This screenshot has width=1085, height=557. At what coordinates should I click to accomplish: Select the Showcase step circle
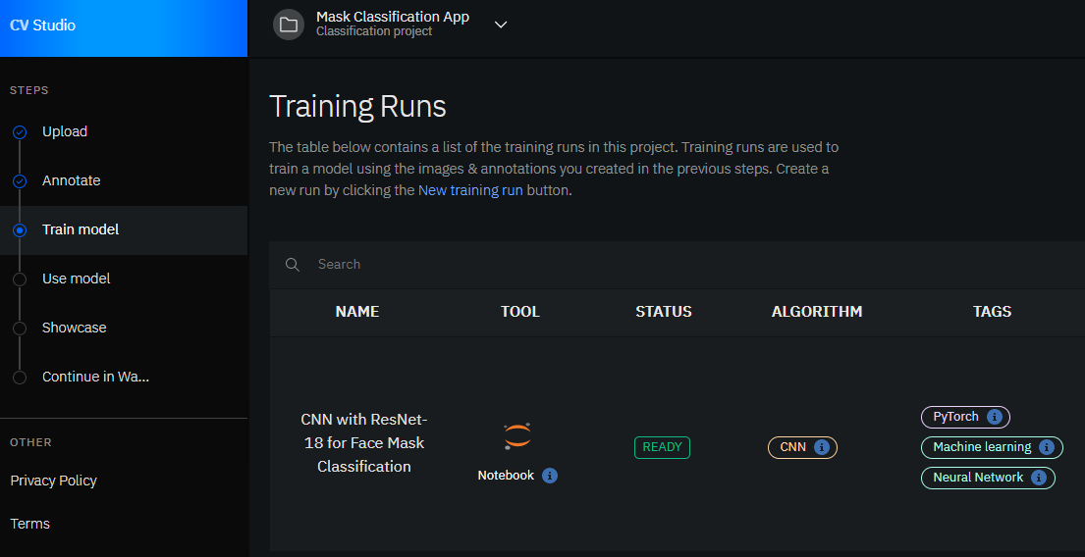(20, 329)
